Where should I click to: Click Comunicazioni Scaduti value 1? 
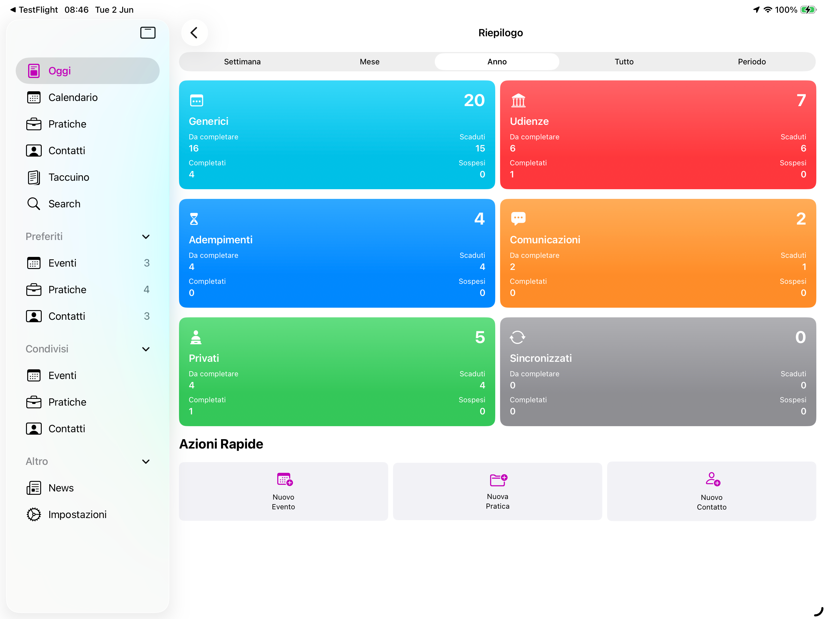804,267
